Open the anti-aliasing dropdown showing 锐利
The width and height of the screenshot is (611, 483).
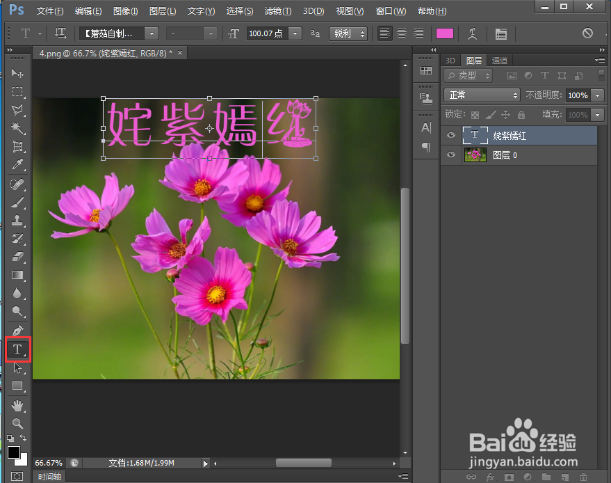[x=348, y=33]
